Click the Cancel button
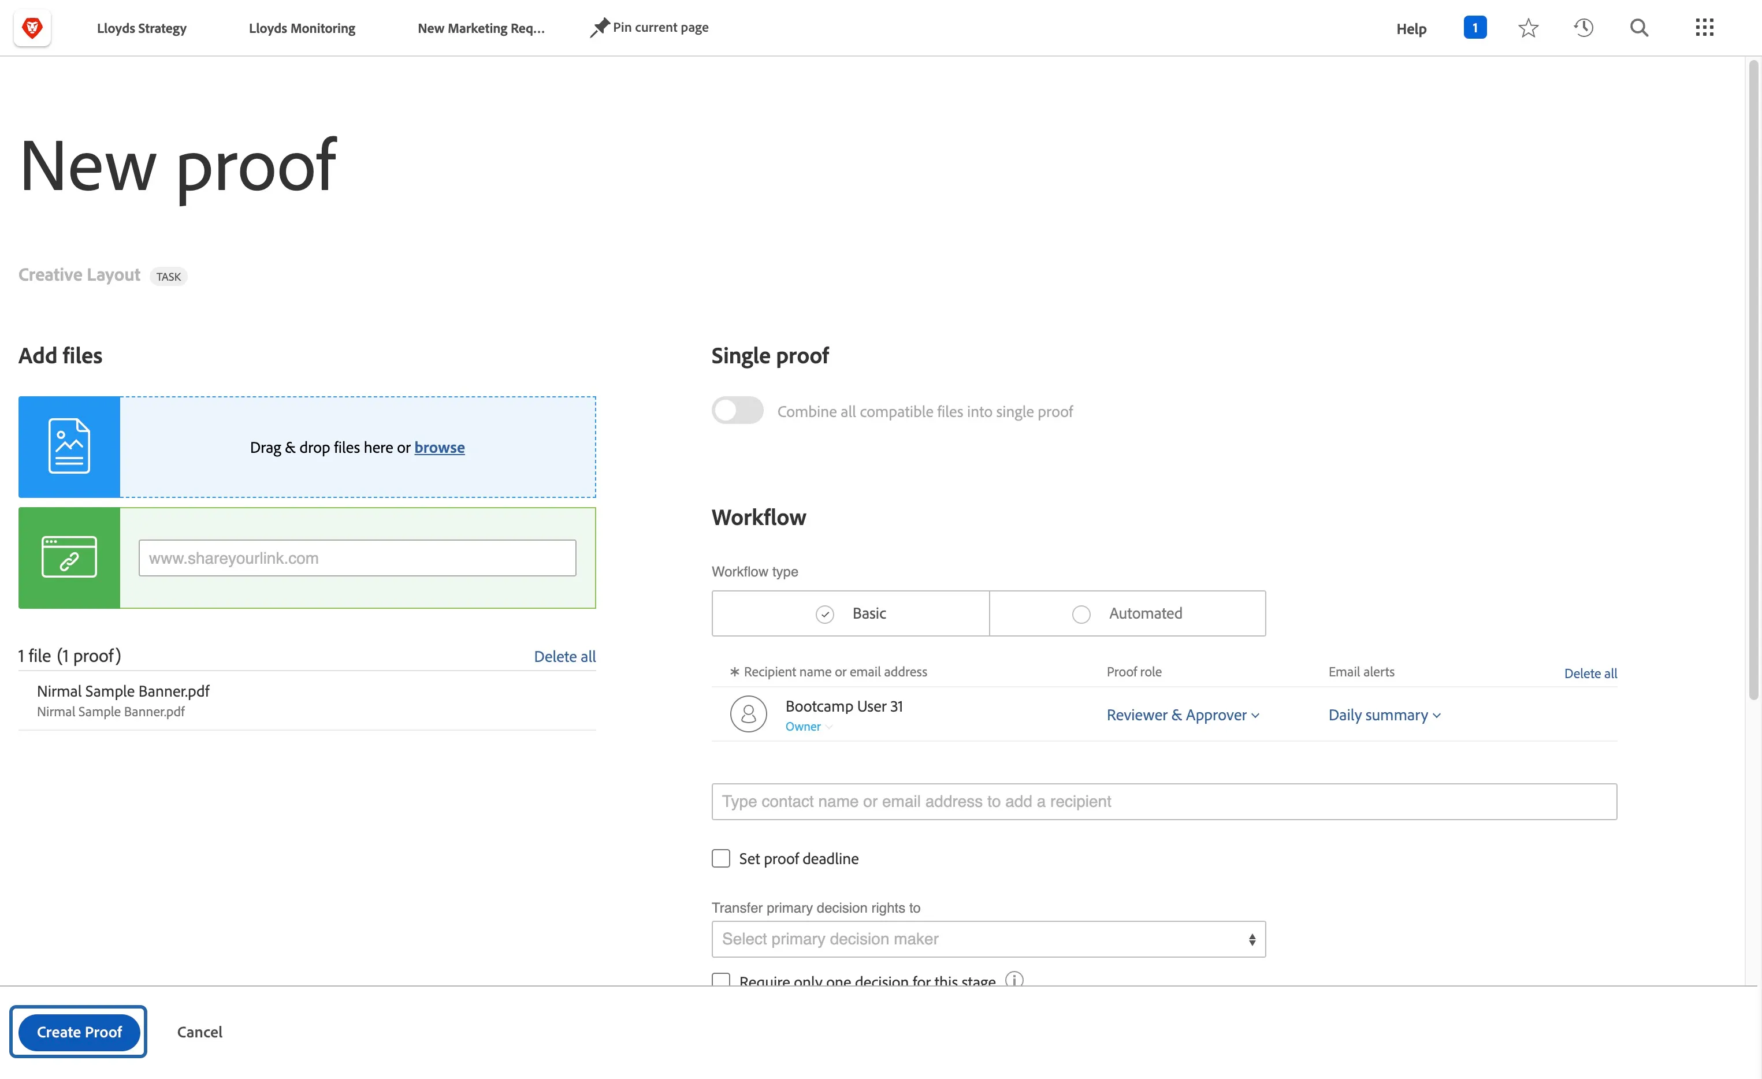The width and height of the screenshot is (1762, 1079). 199,1032
